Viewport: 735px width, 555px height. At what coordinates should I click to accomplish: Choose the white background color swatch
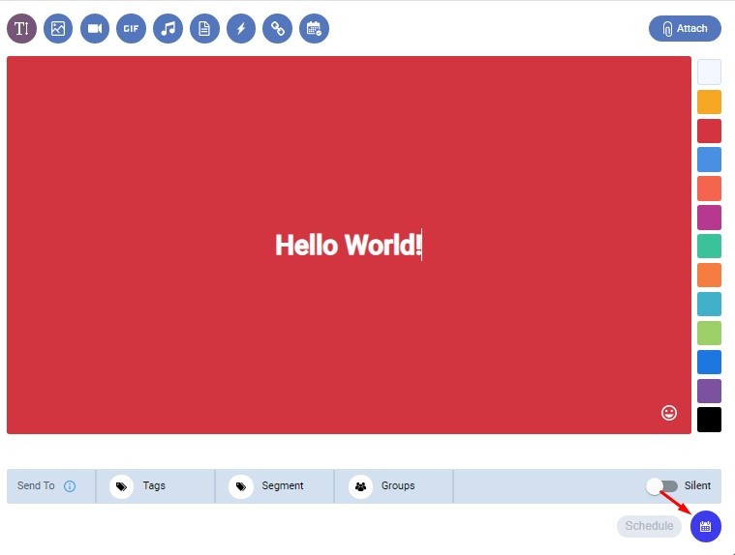[x=709, y=73]
